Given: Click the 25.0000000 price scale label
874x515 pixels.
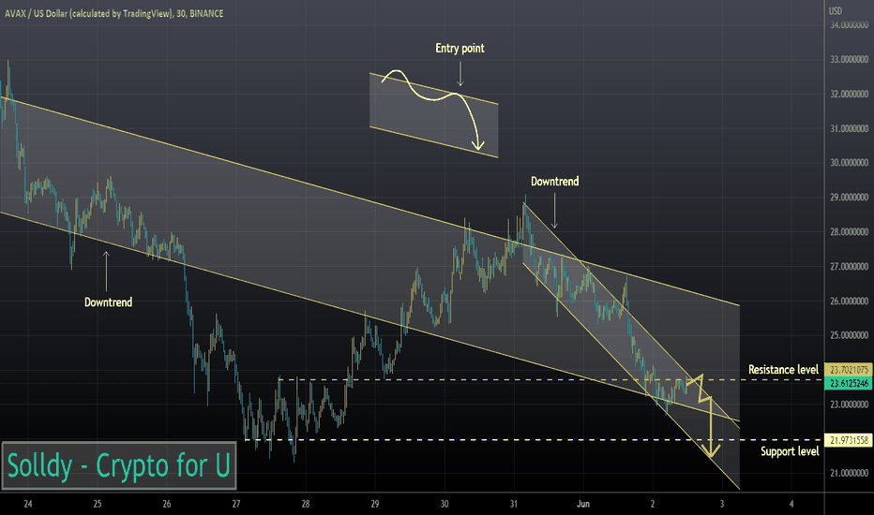Looking at the screenshot, I should click(x=849, y=336).
